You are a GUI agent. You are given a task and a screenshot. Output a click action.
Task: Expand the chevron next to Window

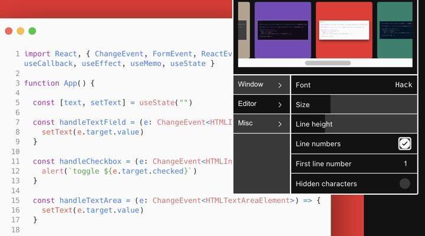[280, 85]
